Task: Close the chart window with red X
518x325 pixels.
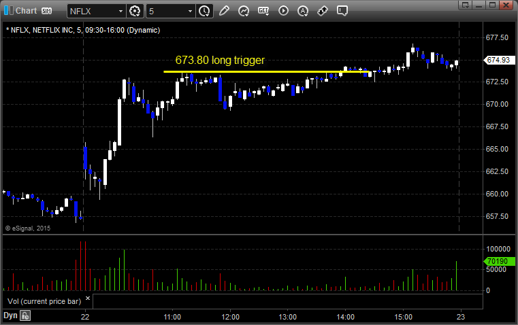Action: click(x=506, y=5)
